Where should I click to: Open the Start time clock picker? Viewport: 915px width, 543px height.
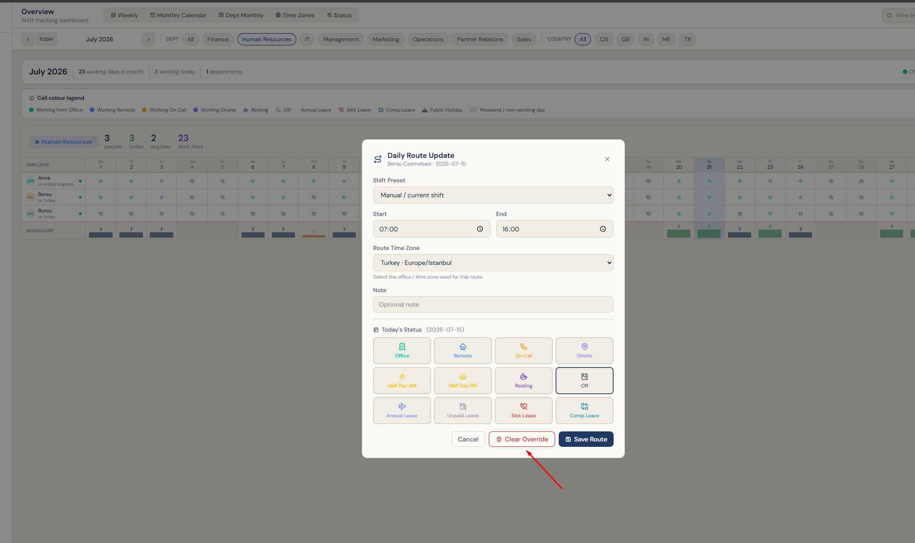pyautogui.click(x=480, y=229)
